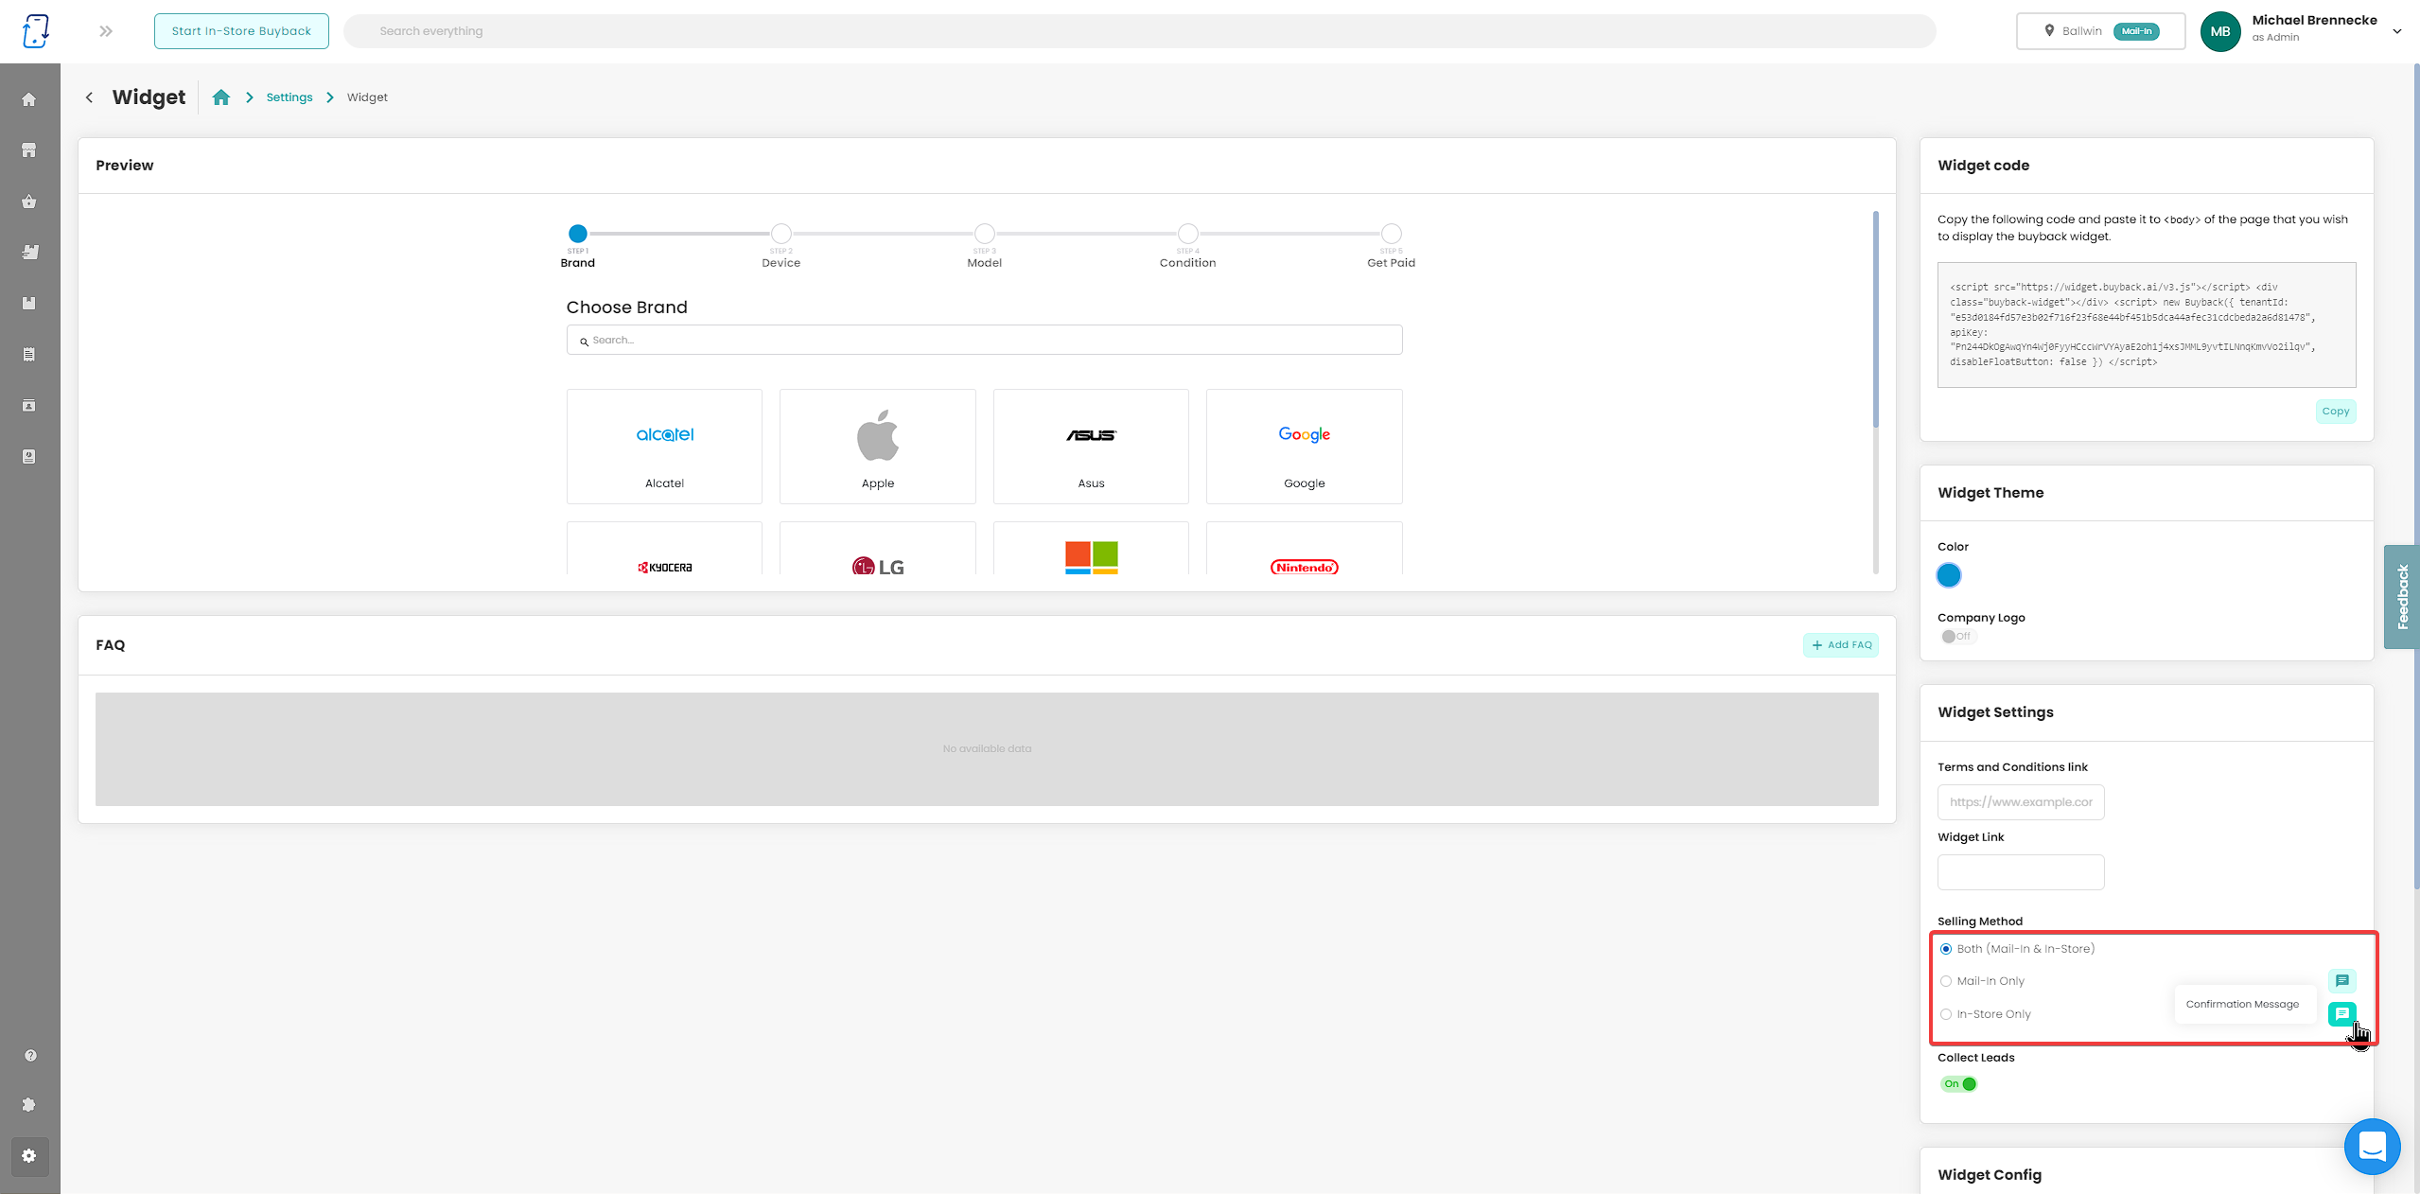Click the store icon in sidebar
Viewport: 2420px width, 1194px height.
coord(29,150)
